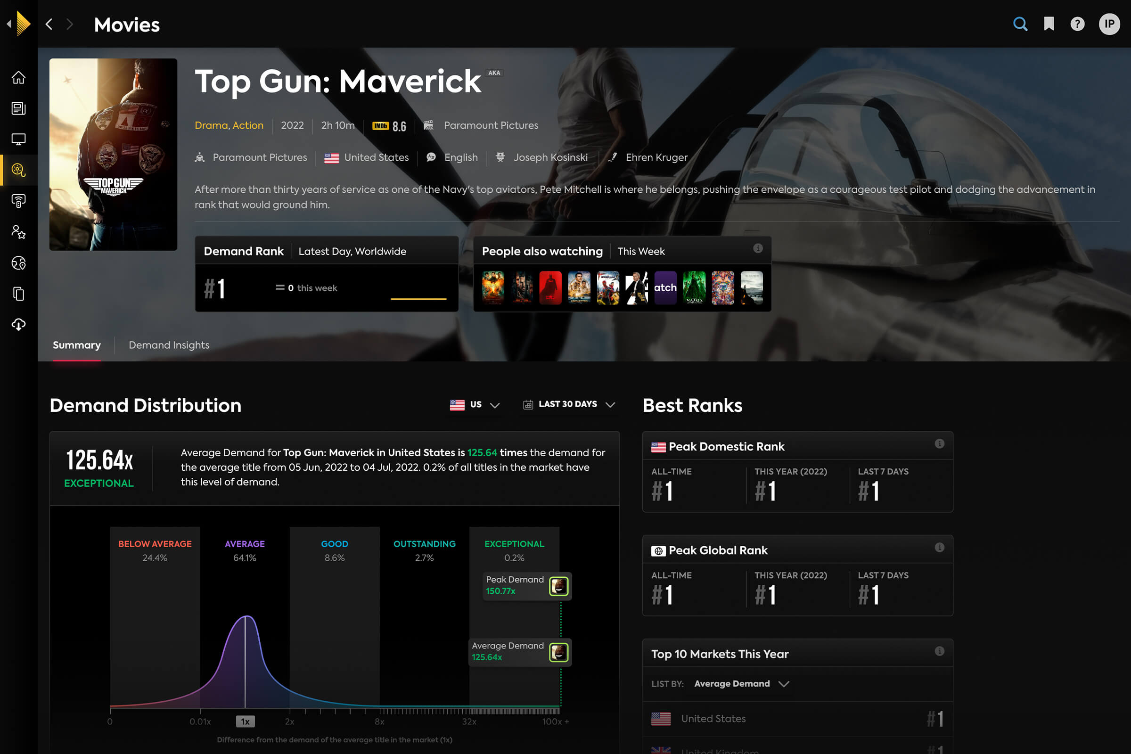Open the streaming platforms sidebar icon

click(x=18, y=201)
